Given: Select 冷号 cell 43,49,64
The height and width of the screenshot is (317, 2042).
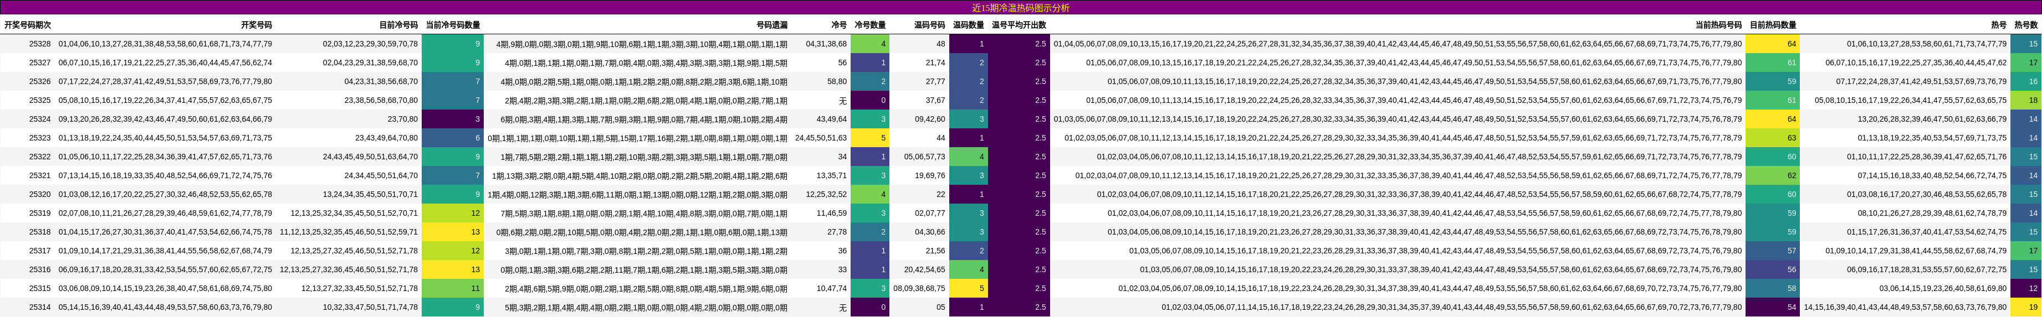Looking at the screenshot, I should click(x=832, y=119).
